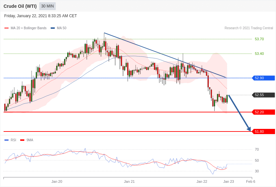Screen dimensions: 276x187
Task: Click the 53.70 resistance level label
Action: pyautogui.click(x=259, y=39)
